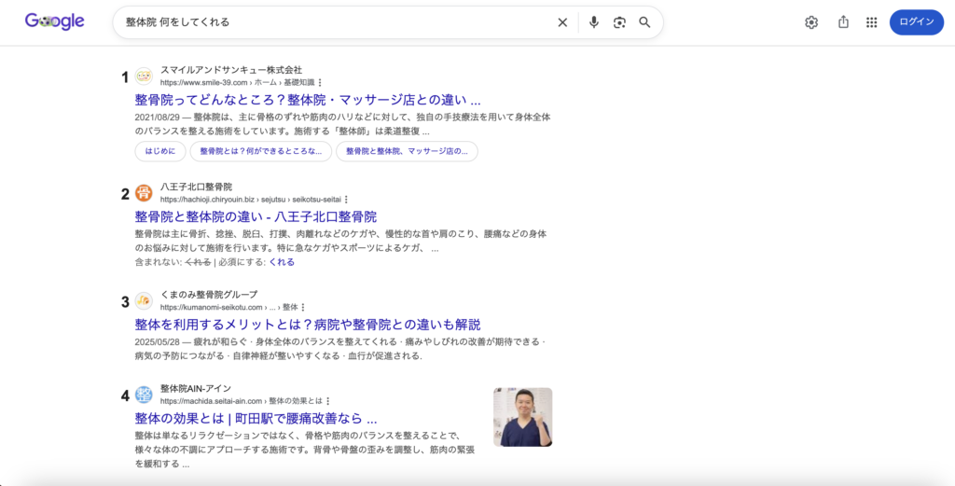
Task: Open result 整骨院と整体院の違い - 八王子北口整骨院
Action: (256, 216)
